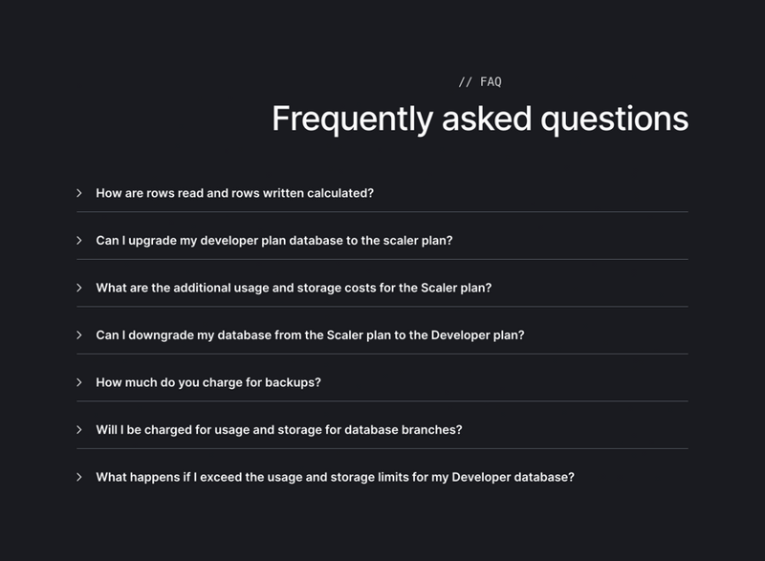
Task: Click the slashes before the FAQ label
Action: 466,82
